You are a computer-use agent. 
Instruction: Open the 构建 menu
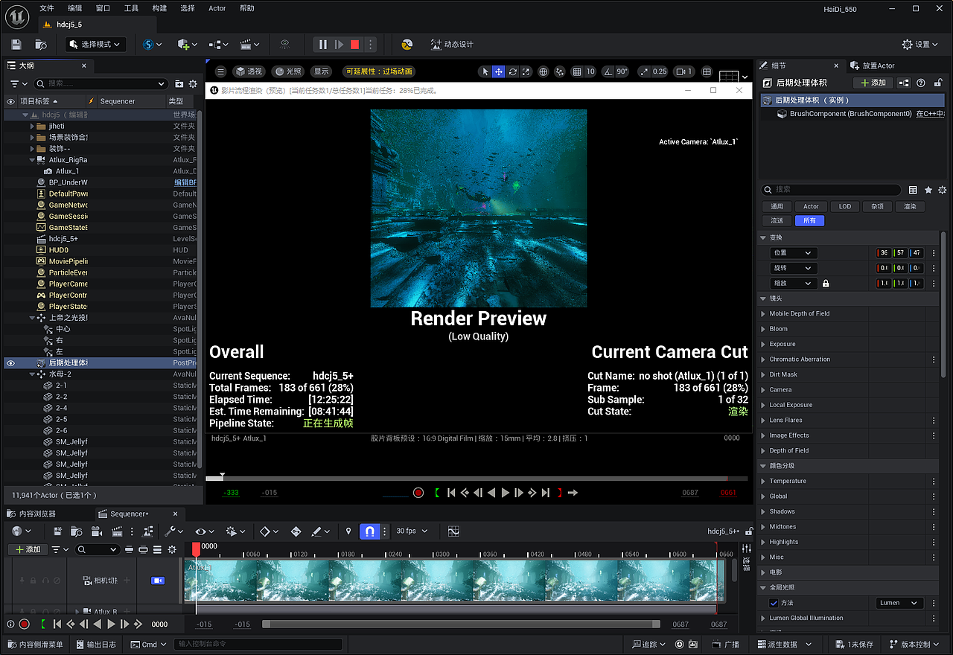(159, 8)
